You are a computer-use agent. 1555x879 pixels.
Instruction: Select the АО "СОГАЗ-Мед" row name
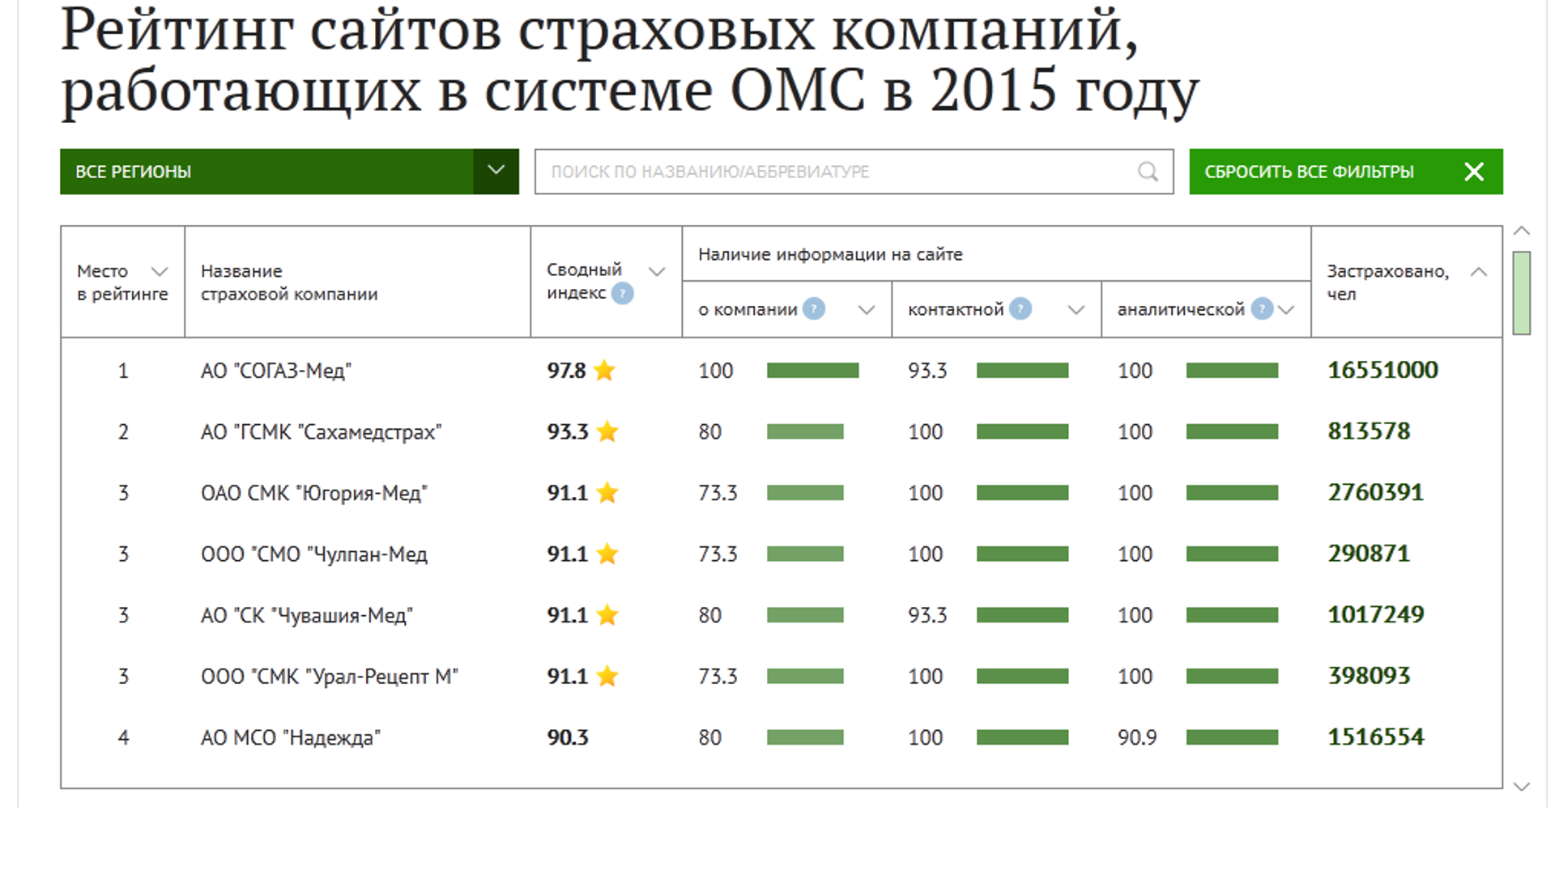(276, 371)
